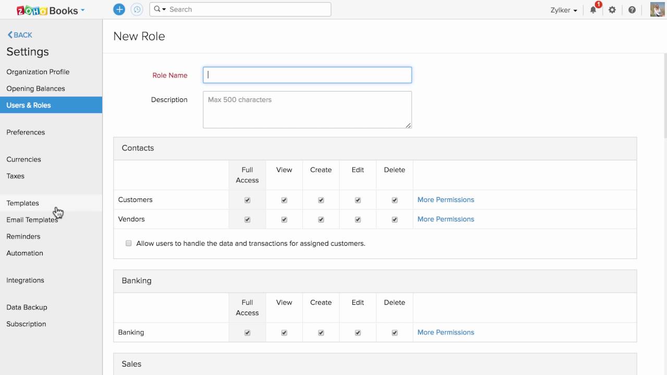Open the quick create plus icon
The height and width of the screenshot is (375, 667).
pyautogui.click(x=119, y=9)
